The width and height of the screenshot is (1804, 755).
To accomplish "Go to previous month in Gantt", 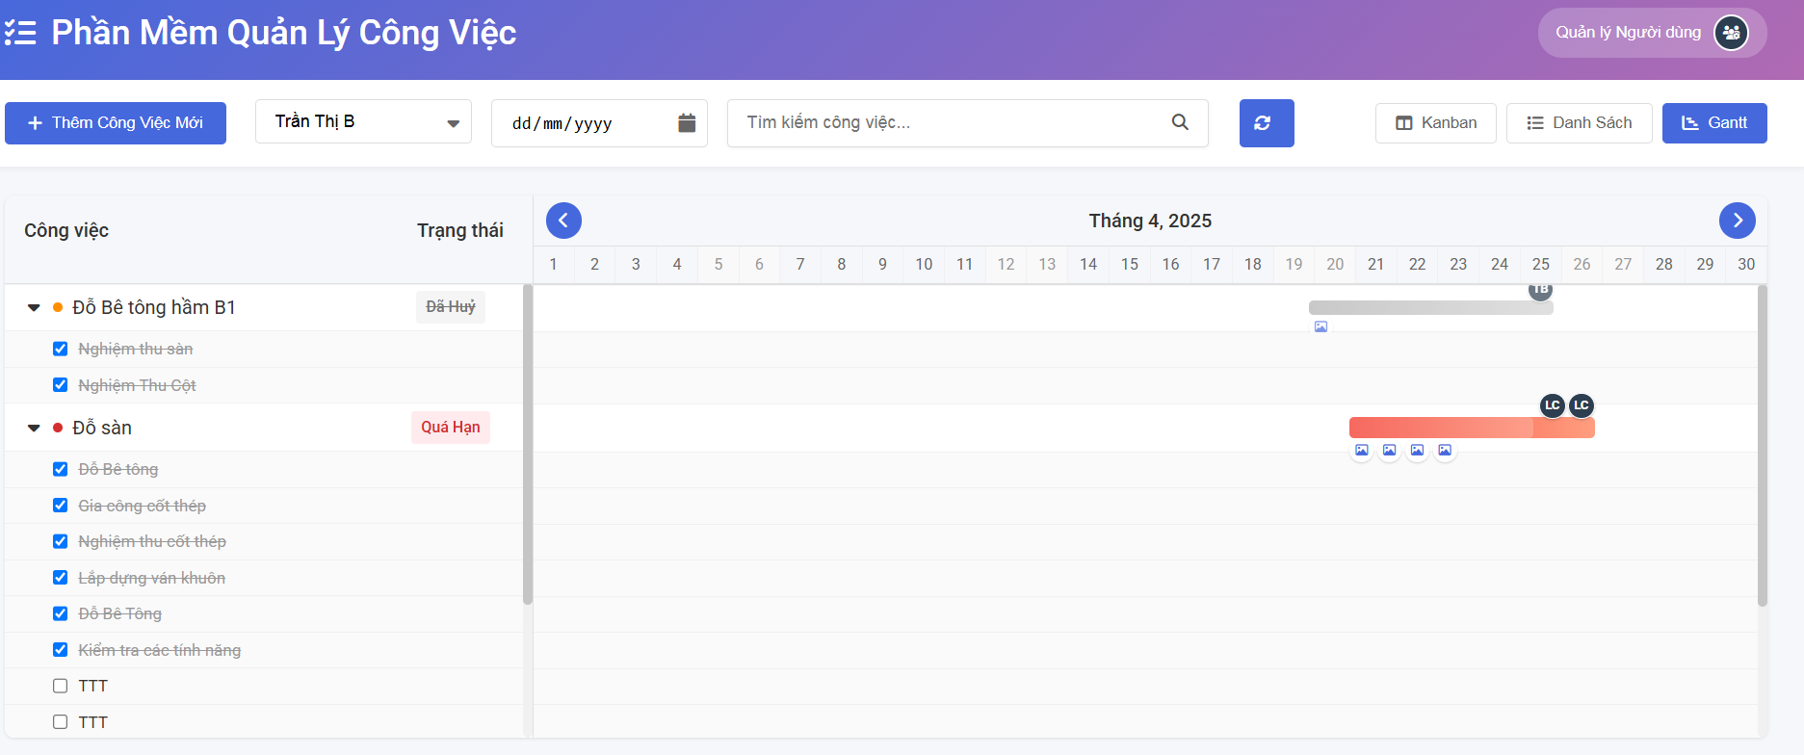I will tap(563, 221).
